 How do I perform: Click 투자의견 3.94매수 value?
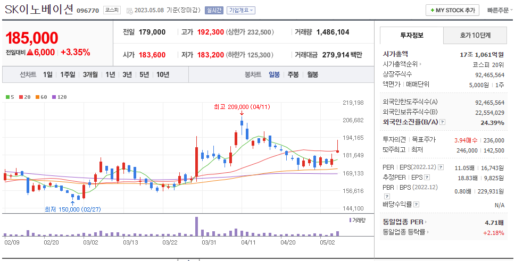pos(466,140)
